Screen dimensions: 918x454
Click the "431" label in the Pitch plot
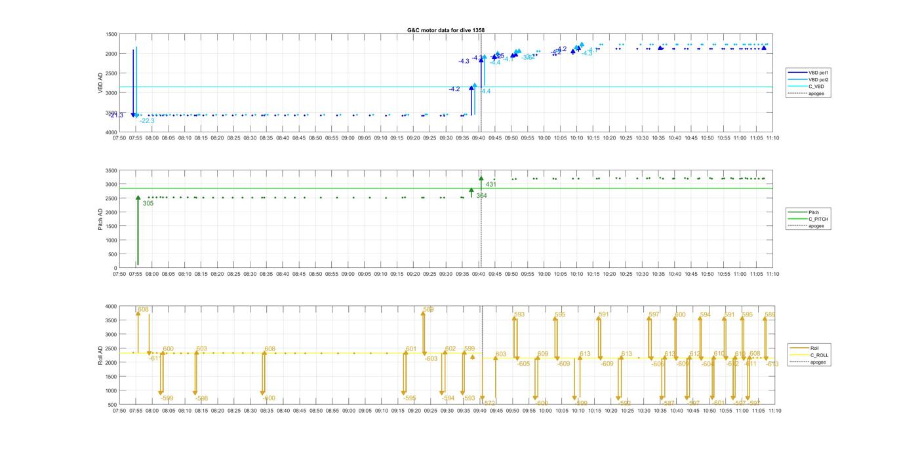(491, 184)
